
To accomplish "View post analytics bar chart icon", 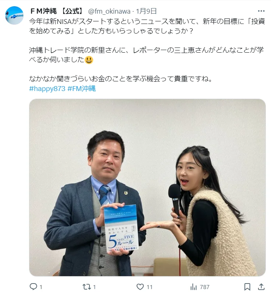I will [x=194, y=287].
